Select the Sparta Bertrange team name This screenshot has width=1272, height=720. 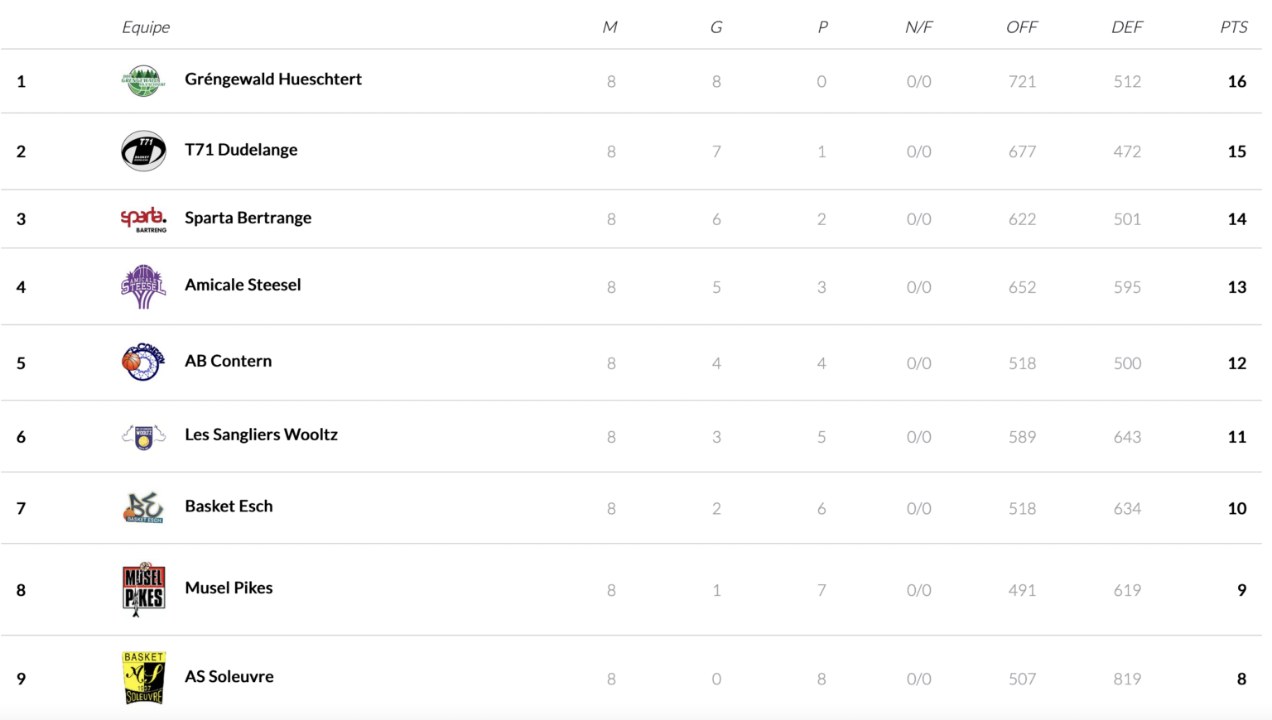[248, 218]
